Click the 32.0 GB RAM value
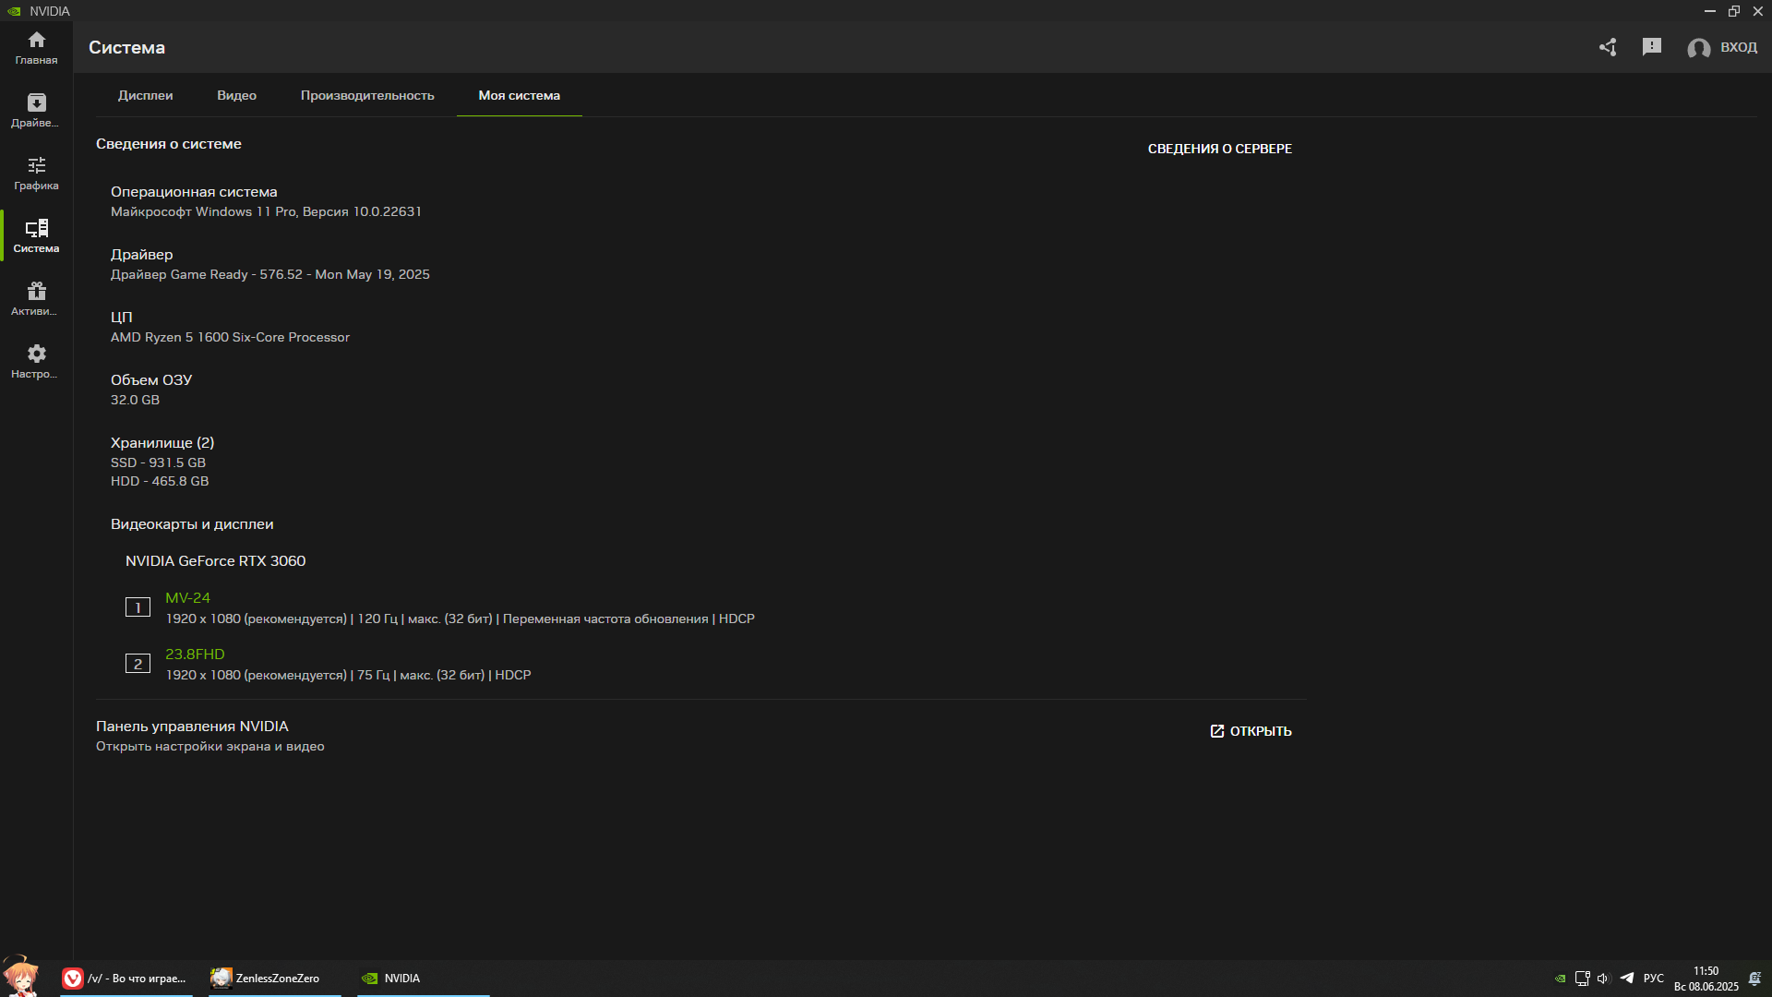Image resolution: width=1772 pixels, height=997 pixels. pos(135,400)
